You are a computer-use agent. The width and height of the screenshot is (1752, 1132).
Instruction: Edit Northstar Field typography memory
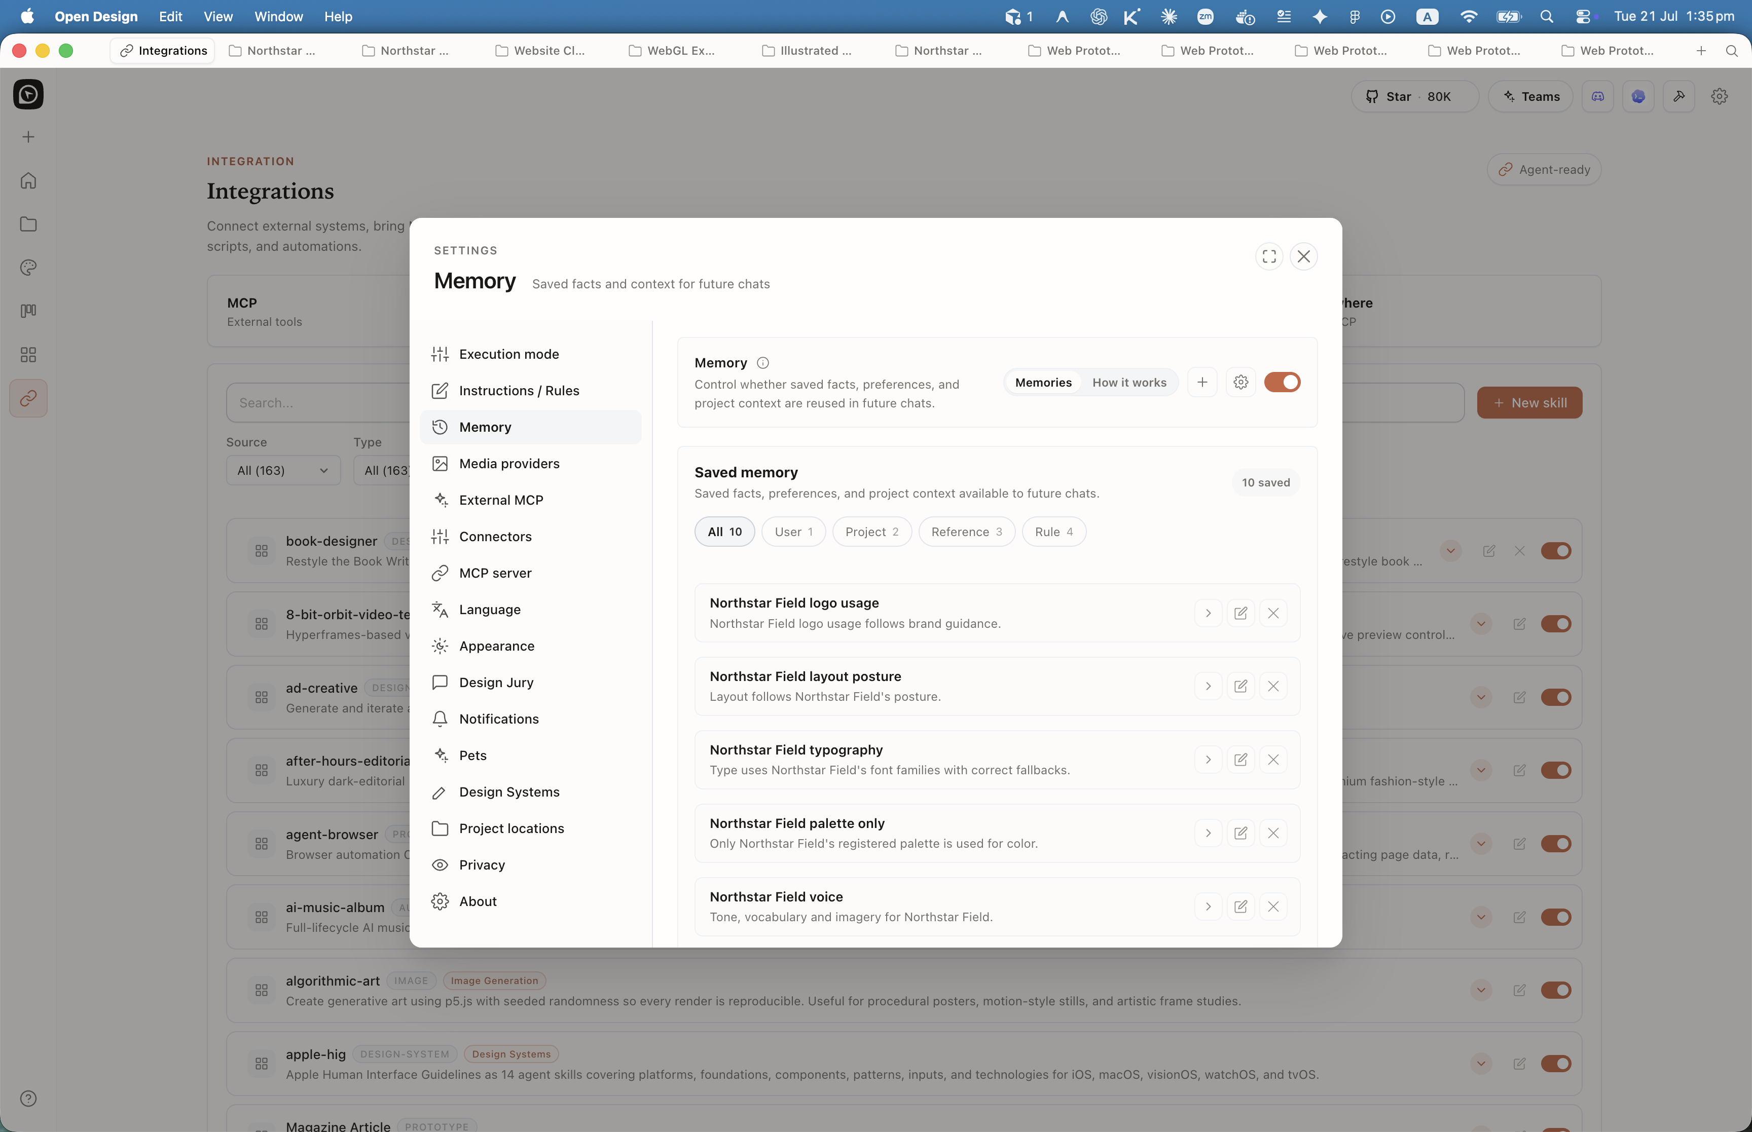[x=1240, y=760]
